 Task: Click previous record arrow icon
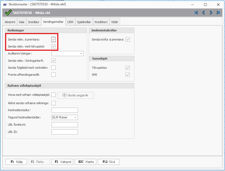pos(203,13)
